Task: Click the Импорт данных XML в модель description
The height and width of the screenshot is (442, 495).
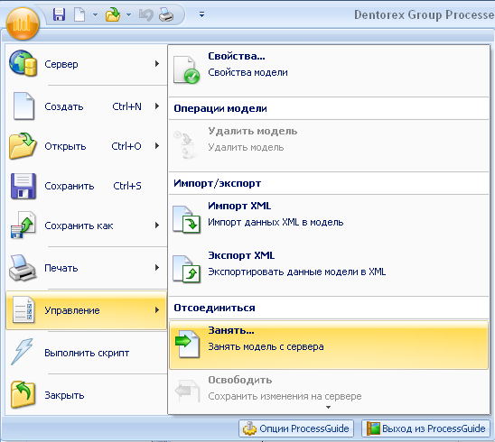Action: pos(276,222)
